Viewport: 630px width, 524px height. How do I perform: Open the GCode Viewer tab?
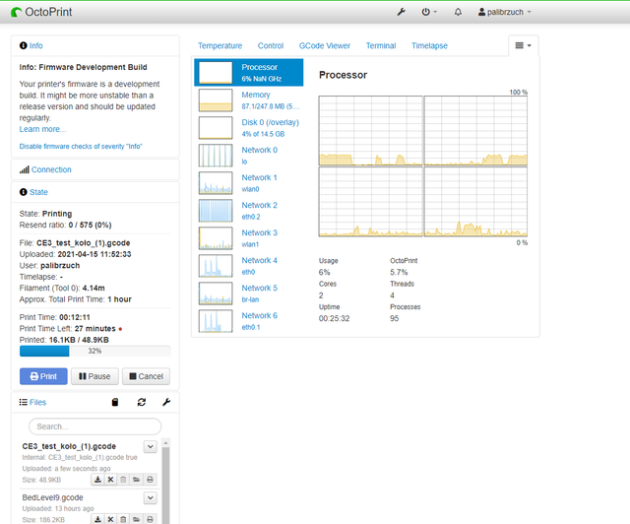(325, 46)
